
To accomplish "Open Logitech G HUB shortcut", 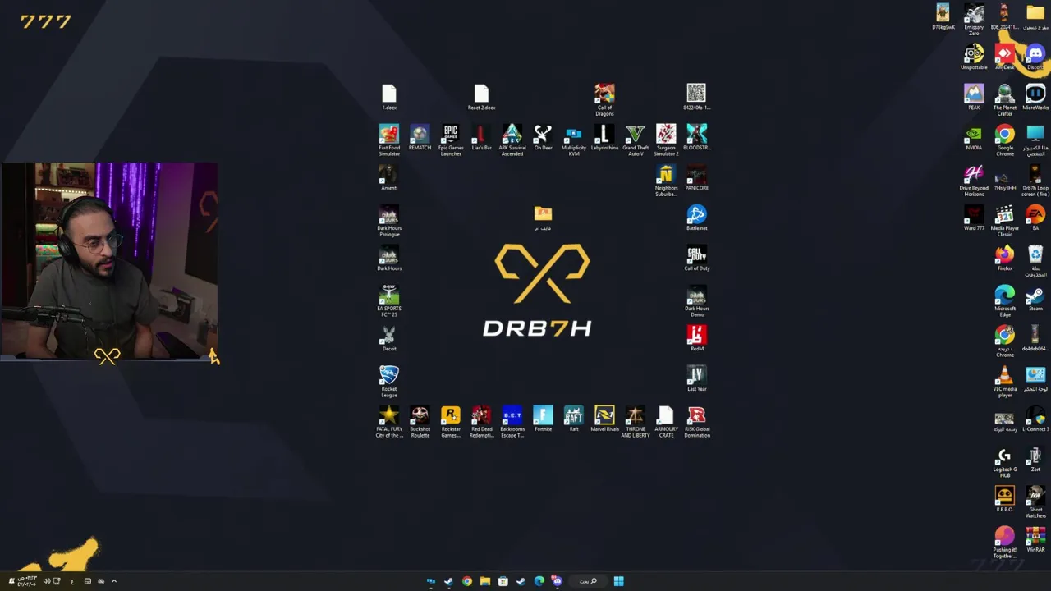I will pyautogui.click(x=1004, y=461).
